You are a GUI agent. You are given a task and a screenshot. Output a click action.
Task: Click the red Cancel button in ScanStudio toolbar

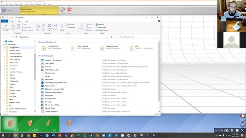[69, 10]
